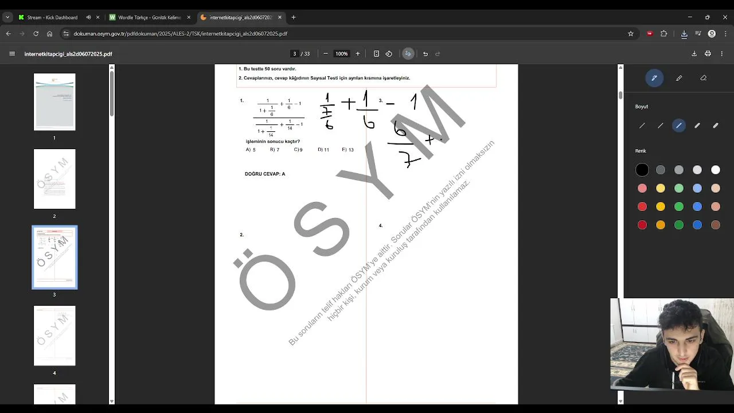Choose the second thickest stroke size
Image resolution: width=734 pixels, height=413 pixels.
pos(697,126)
